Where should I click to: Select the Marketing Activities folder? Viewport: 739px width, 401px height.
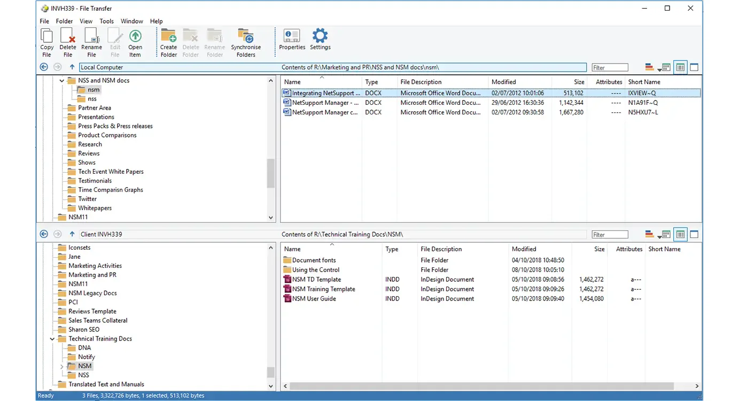[95, 266]
